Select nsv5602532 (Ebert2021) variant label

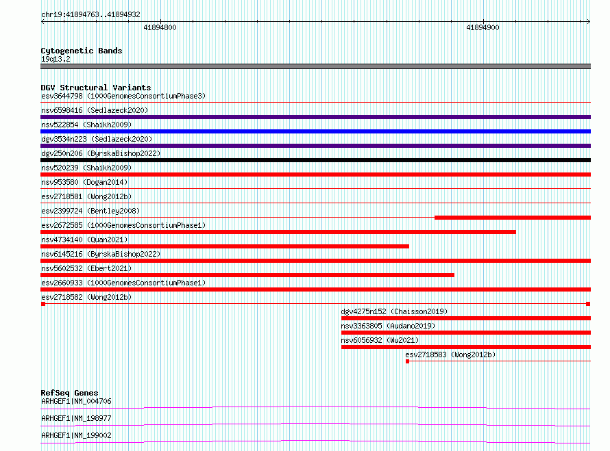pyautogui.click(x=86, y=268)
